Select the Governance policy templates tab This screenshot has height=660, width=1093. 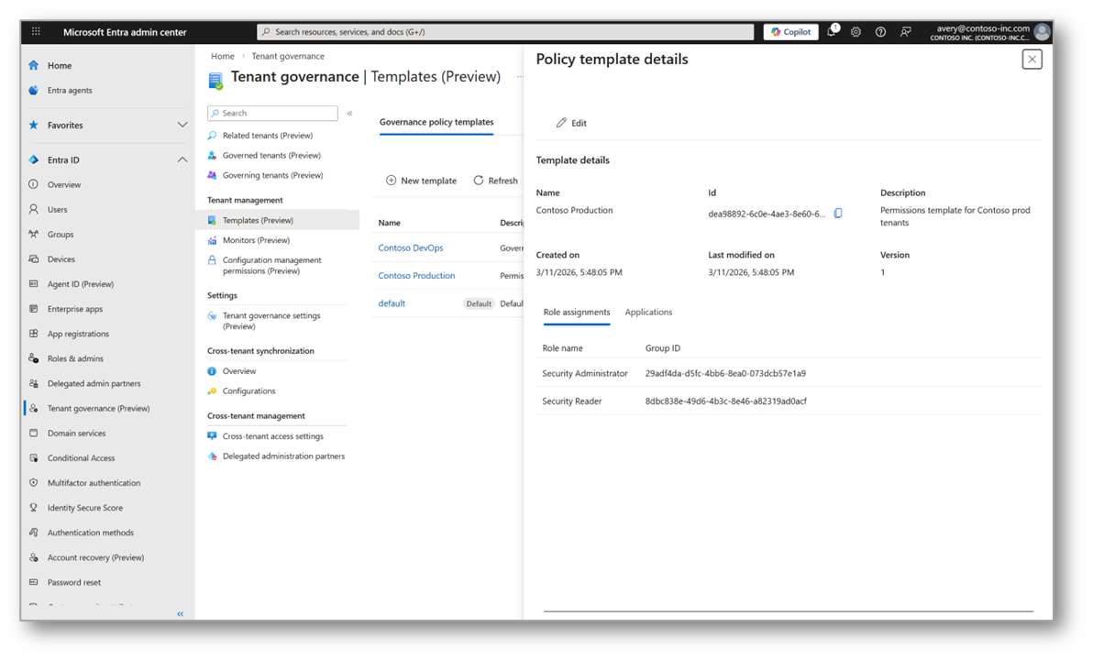[436, 122]
